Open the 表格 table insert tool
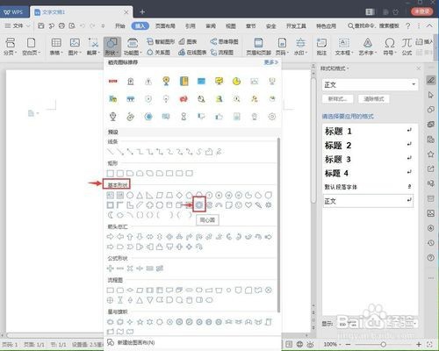Viewport: 439px width, 351px height. click(x=56, y=47)
